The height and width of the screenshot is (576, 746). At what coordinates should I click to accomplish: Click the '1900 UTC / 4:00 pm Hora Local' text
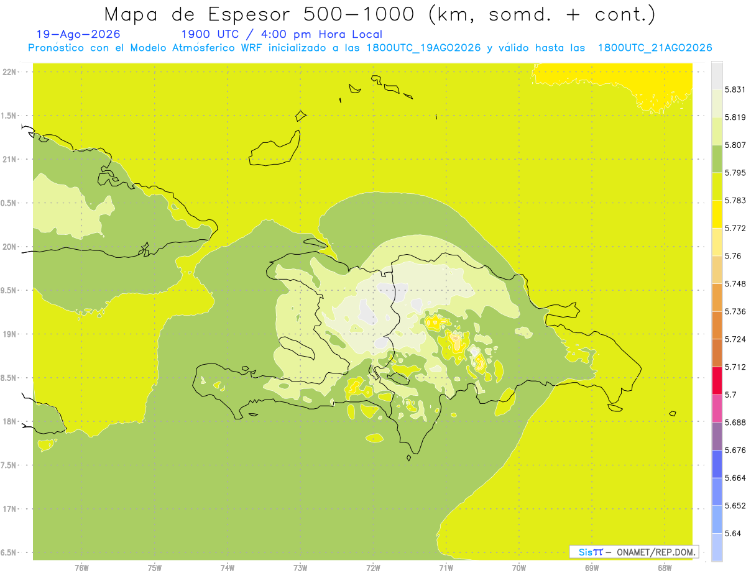282,34
